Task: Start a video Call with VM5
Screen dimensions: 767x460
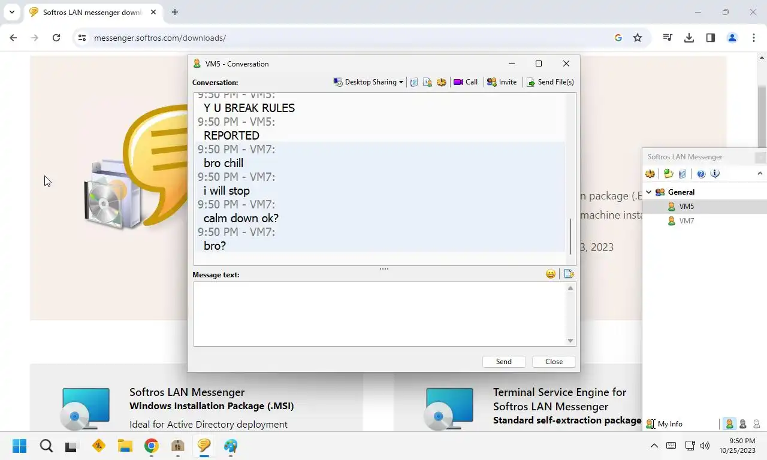Action: coord(466,82)
